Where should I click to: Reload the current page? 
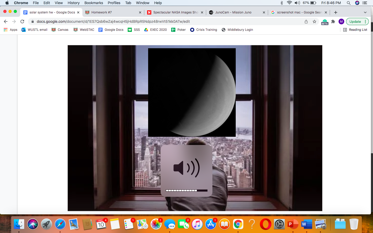click(22, 21)
